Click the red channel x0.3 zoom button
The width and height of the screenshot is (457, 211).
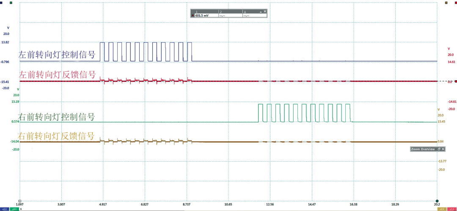tap(451, 209)
